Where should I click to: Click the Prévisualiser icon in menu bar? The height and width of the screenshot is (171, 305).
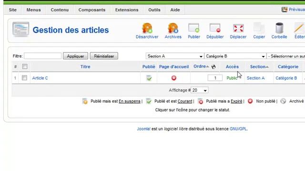285,9
